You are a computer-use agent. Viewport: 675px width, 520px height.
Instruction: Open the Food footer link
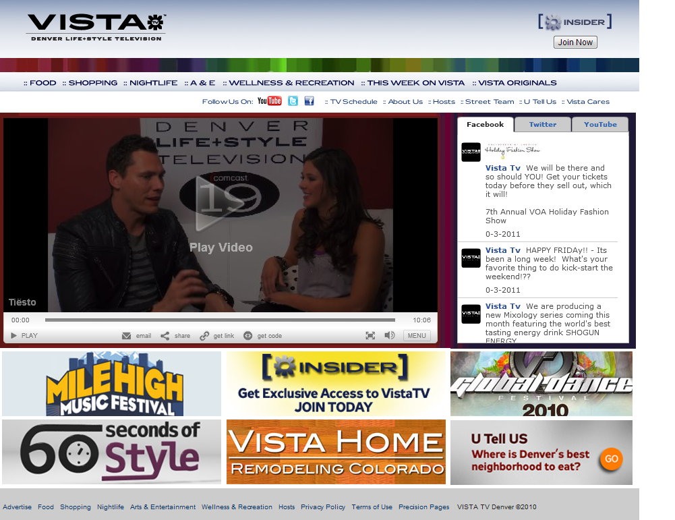coord(46,507)
